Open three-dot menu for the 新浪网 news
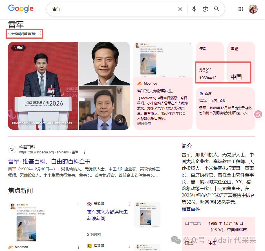265x251 pixels. pyautogui.click(x=129, y=204)
